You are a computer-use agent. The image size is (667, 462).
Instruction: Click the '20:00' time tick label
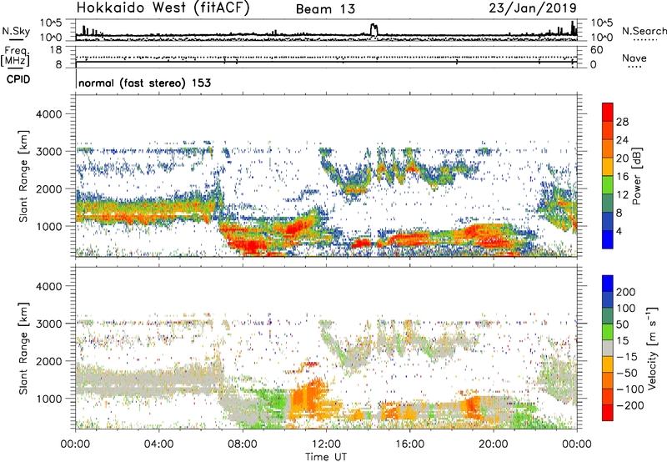493,444
